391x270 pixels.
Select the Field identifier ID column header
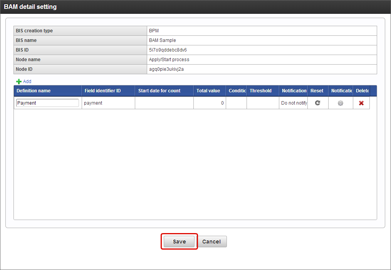tap(109, 91)
